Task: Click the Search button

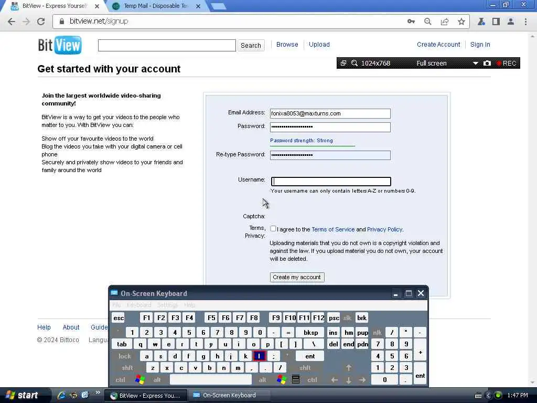Action: tap(251, 45)
